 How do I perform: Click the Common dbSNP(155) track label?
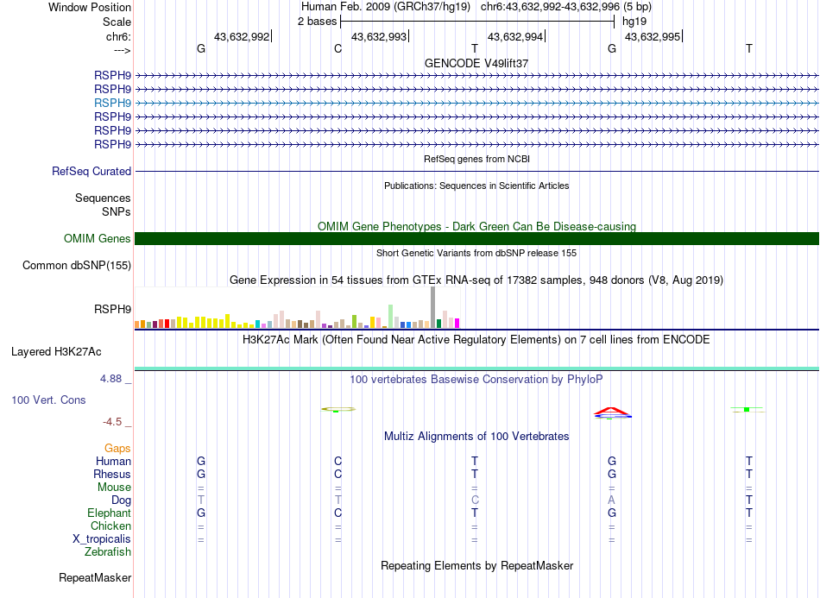[x=77, y=266]
